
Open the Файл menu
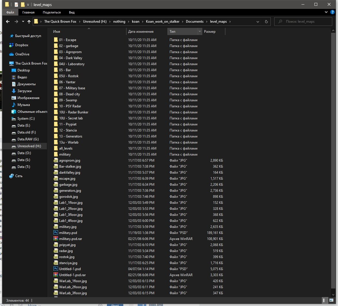click(10, 12)
